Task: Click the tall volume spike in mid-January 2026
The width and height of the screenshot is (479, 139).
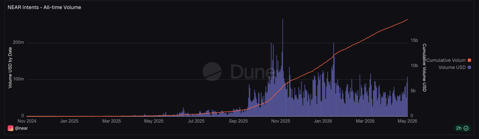Action: (x=334, y=80)
